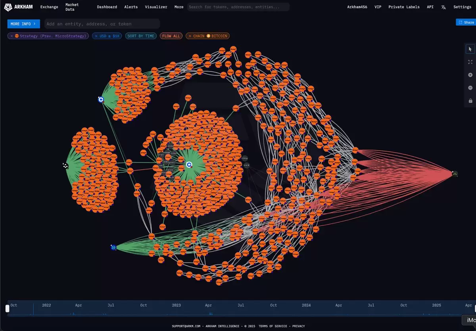Screen dimensions: 476x331
Task: Zoom in with the plus icon
Action: point(470,75)
